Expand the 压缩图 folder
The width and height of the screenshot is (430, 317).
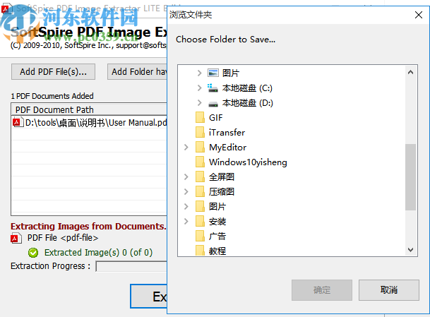coord(186,191)
